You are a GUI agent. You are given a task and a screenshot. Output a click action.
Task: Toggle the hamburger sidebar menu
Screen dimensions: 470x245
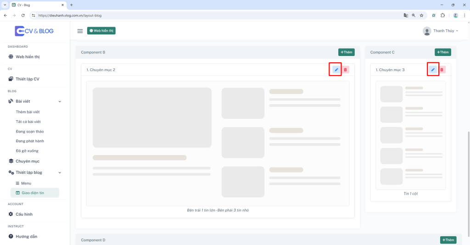point(80,31)
